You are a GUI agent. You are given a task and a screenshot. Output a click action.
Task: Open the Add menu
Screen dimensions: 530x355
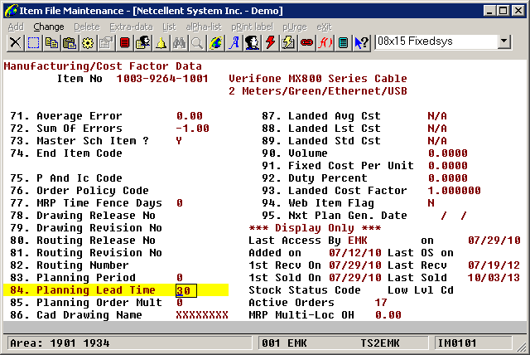point(16,27)
